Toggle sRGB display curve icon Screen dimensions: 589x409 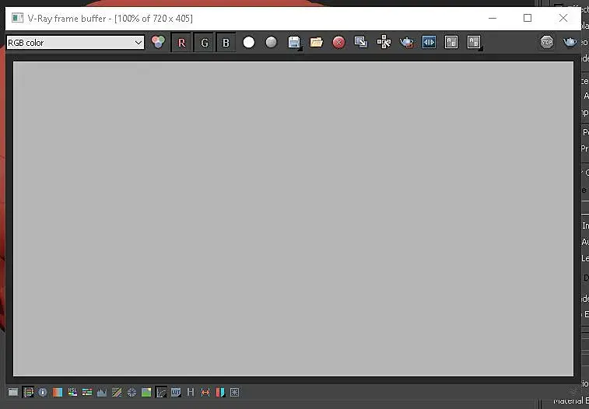click(161, 392)
